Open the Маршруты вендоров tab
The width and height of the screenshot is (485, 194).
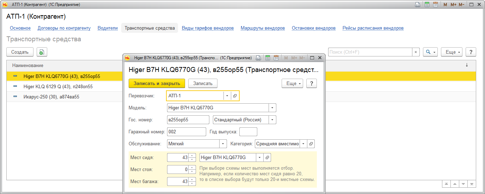click(263, 28)
